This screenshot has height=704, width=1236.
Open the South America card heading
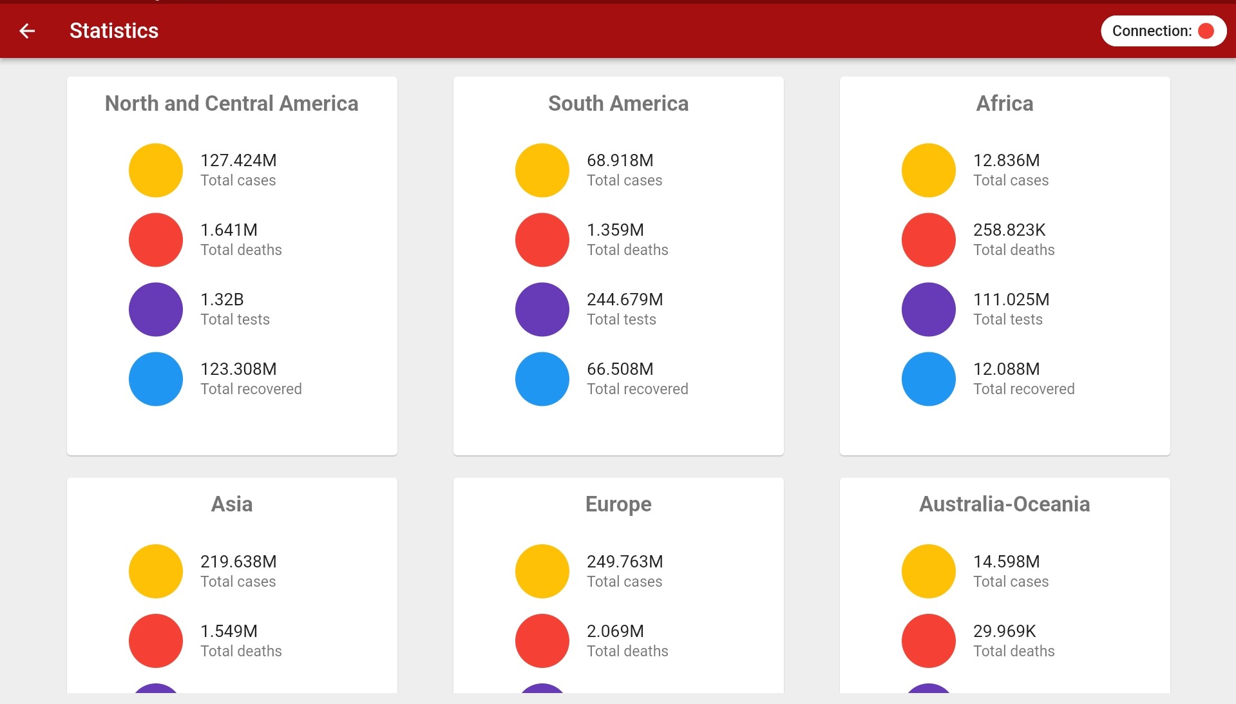[x=618, y=103]
